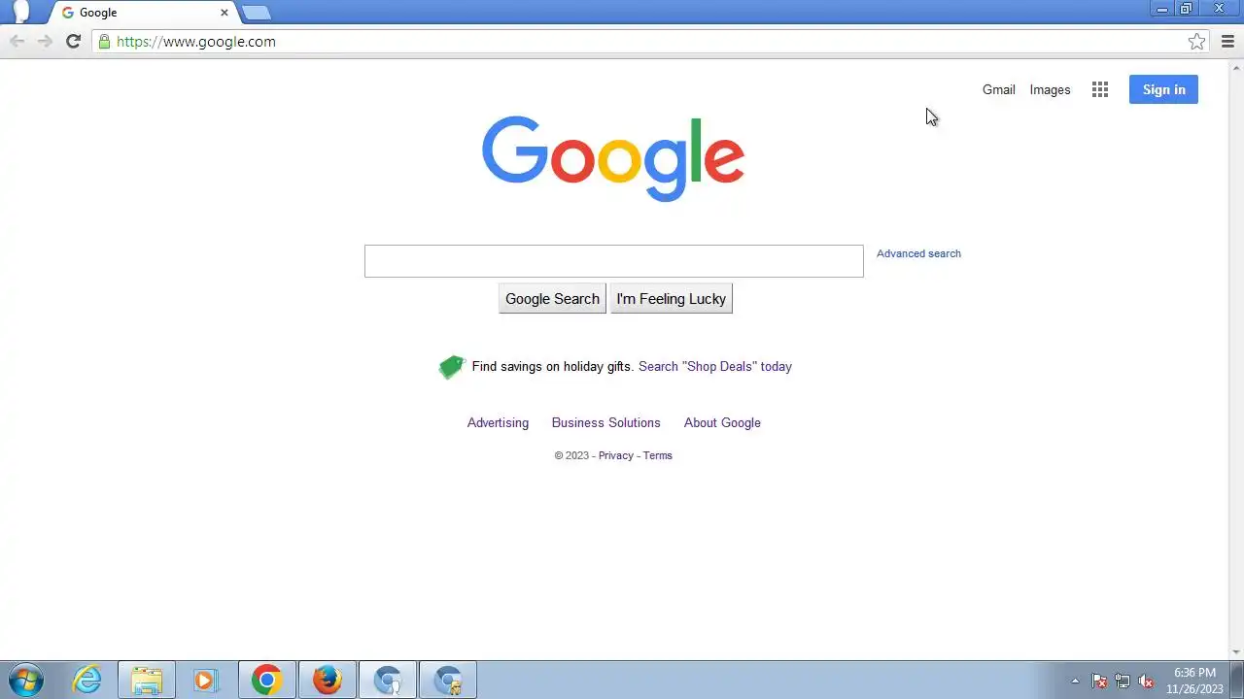Click the Action Center flag icon
This screenshot has height=699, width=1244.
coord(1099,681)
